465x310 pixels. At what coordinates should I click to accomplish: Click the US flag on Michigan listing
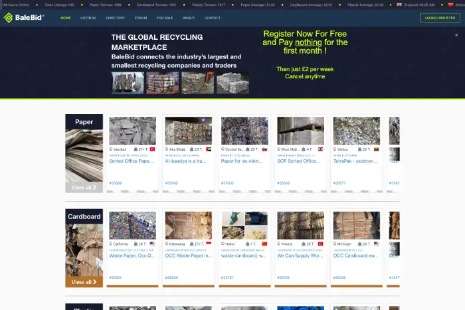377,244
